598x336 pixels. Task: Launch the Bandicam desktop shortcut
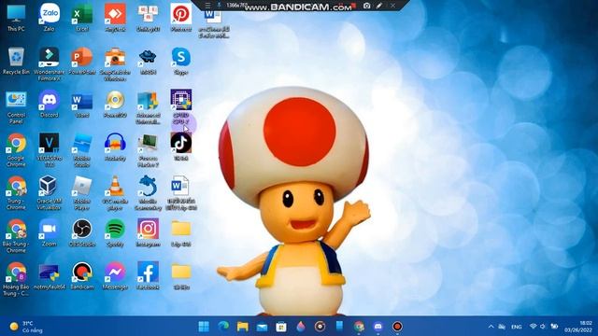click(82, 276)
